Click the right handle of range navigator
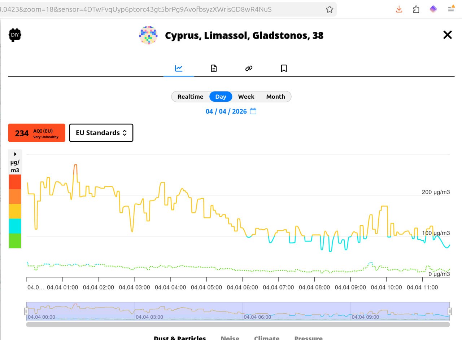This screenshot has height=340, width=462. point(450,311)
